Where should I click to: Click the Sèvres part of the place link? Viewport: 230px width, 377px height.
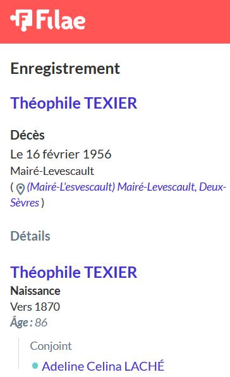(x=25, y=203)
